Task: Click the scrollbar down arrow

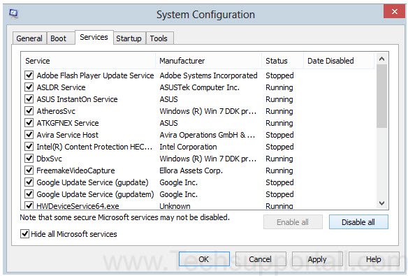Action: [x=381, y=203]
